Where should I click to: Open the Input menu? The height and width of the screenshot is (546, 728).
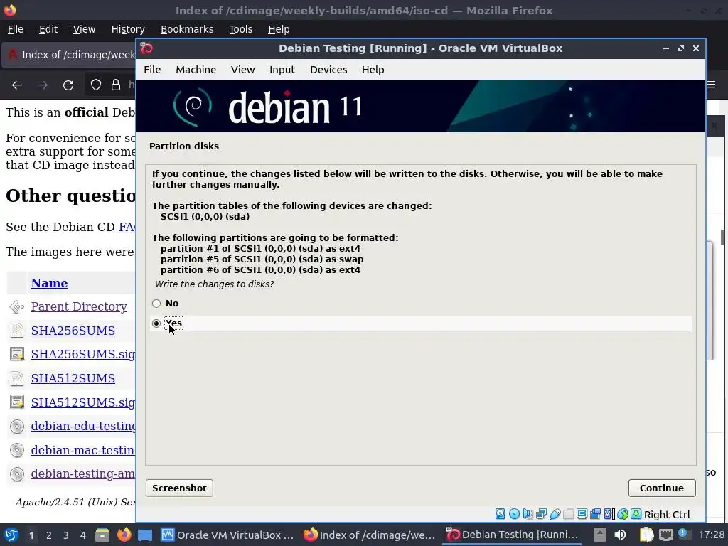coord(282,70)
